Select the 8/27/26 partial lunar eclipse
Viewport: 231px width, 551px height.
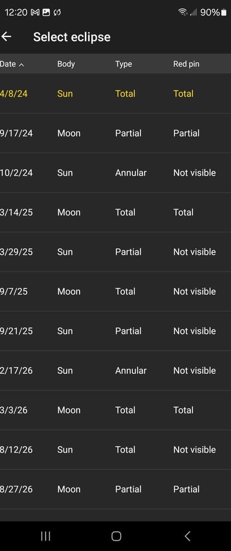[x=116, y=489]
